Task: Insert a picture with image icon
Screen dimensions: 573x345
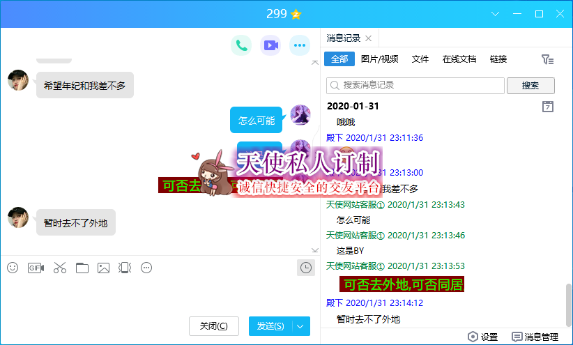Action: [x=104, y=268]
